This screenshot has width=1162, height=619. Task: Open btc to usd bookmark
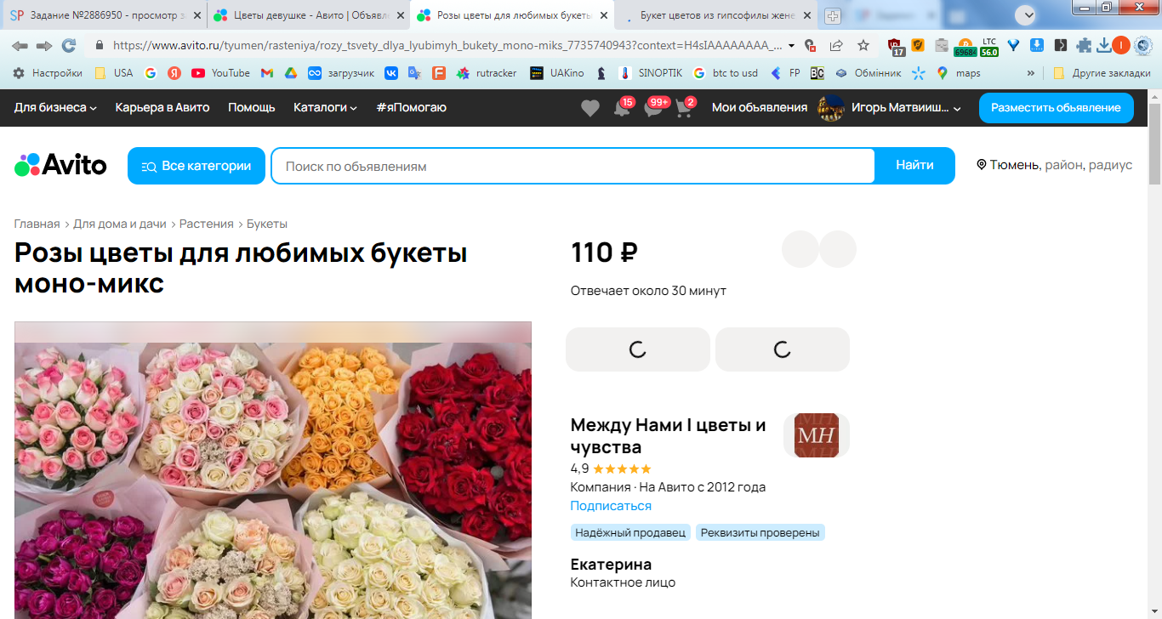[x=725, y=73]
